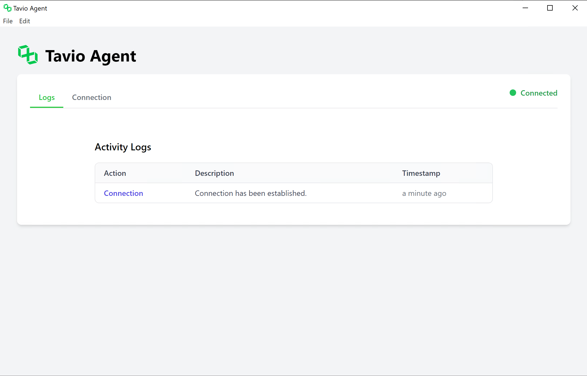The height and width of the screenshot is (376, 587).
Task: Open the Connection action link in logs
Action: pos(123,193)
